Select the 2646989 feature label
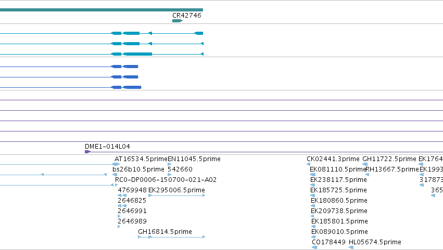443x250 pixels. click(x=132, y=221)
